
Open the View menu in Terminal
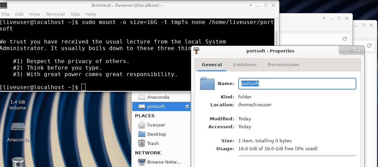coord(34,14)
